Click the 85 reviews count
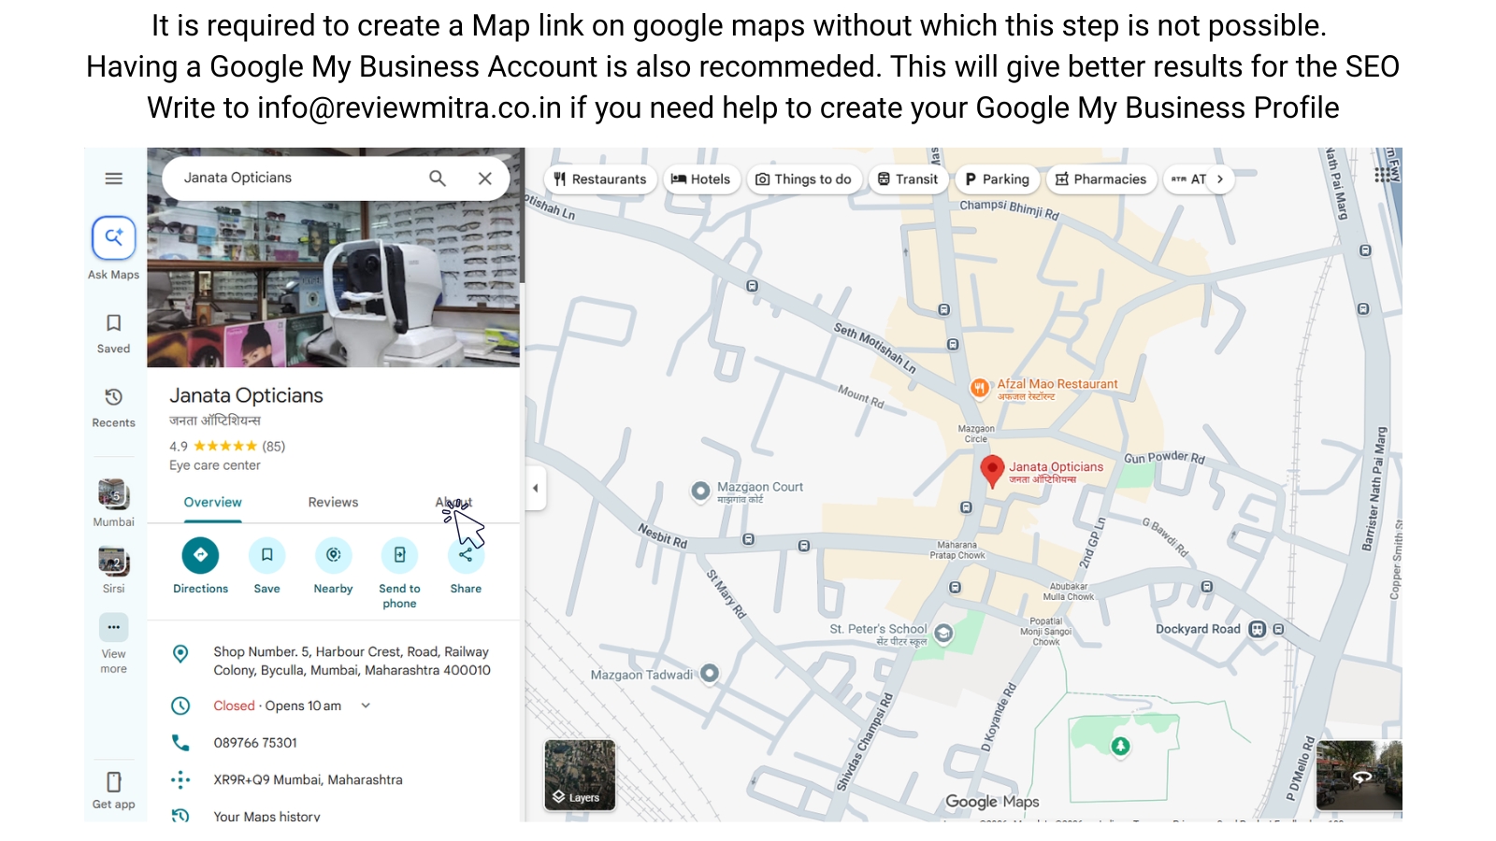This screenshot has width=1496, height=841. (x=274, y=447)
